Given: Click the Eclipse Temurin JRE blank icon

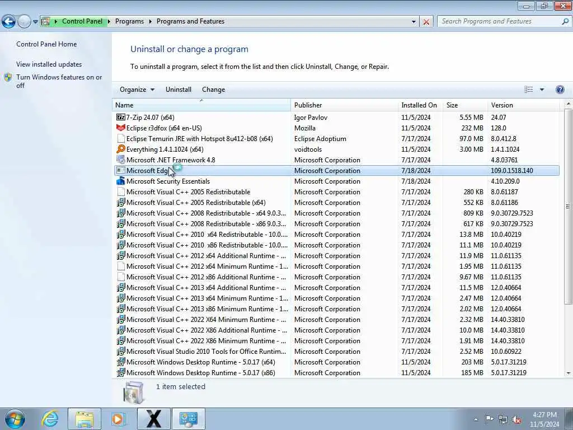Looking at the screenshot, I should pos(121,139).
